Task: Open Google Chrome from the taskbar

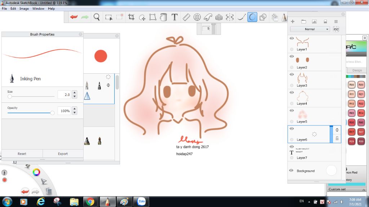Action: [x=90, y=202]
